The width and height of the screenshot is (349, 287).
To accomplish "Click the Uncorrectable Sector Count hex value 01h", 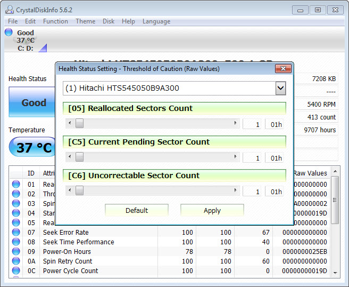I will 275,192.
